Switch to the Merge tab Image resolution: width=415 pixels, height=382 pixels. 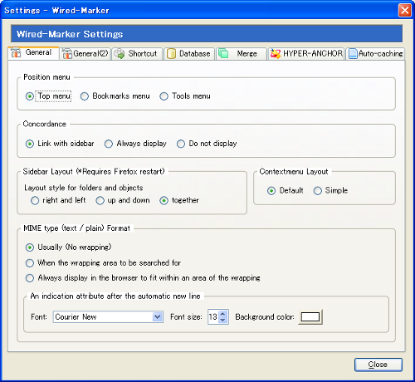242,54
